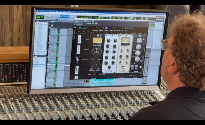Screen dimensions: 205x125
Task: Open the File menu in Pro Tools
Action: pyautogui.click(x=46, y=11)
